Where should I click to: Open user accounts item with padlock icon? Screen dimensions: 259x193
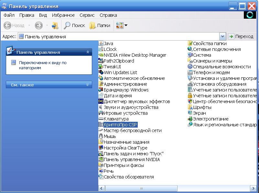pos(190,96)
